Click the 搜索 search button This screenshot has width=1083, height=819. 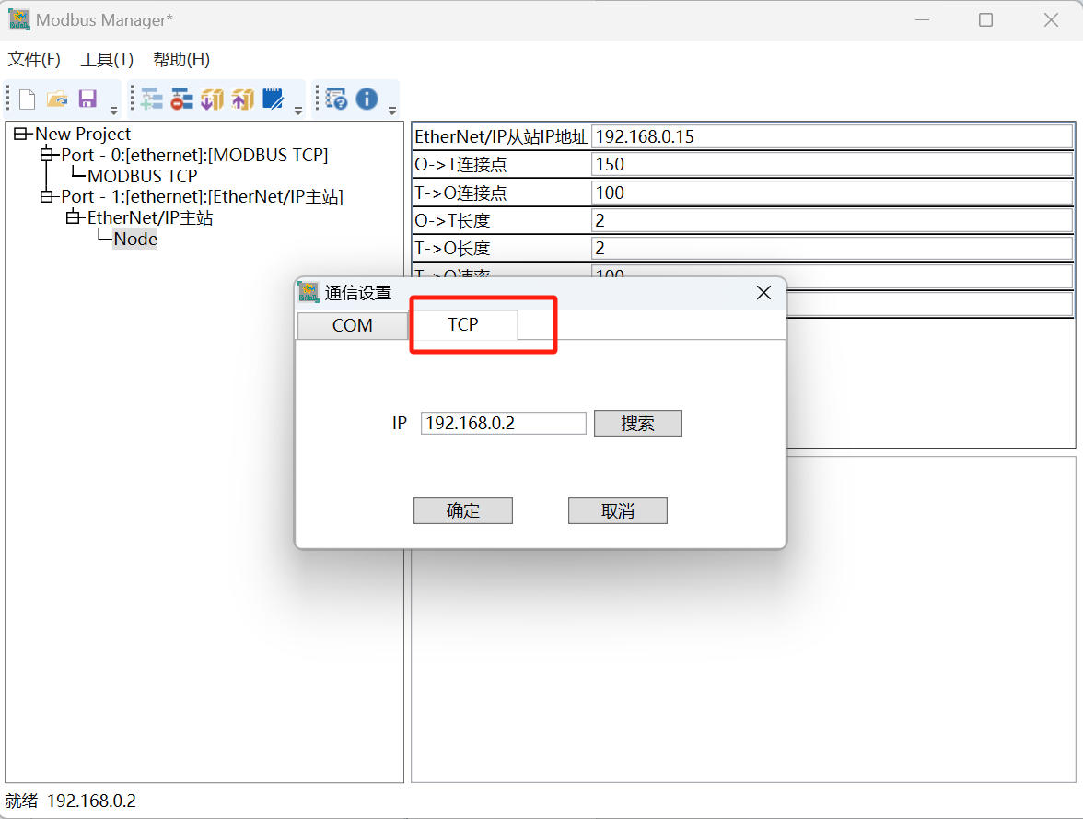[637, 423]
